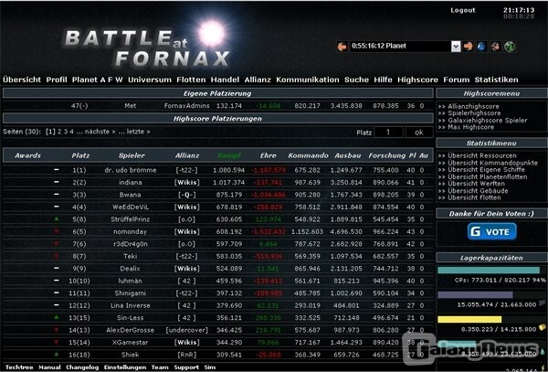
Task: Open the planet selection dropdown
Action: (456, 46)
